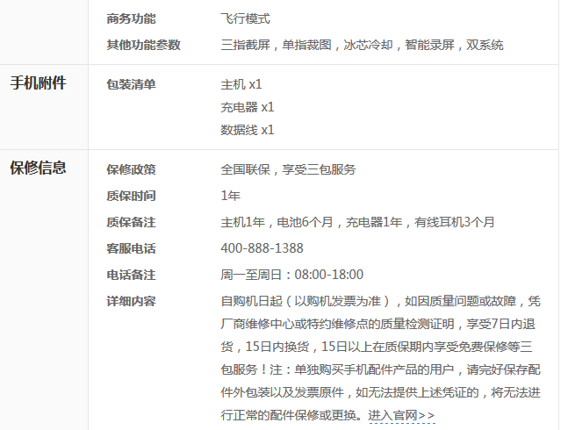Click the 其他功能参数 label

[x=144, y=45]
